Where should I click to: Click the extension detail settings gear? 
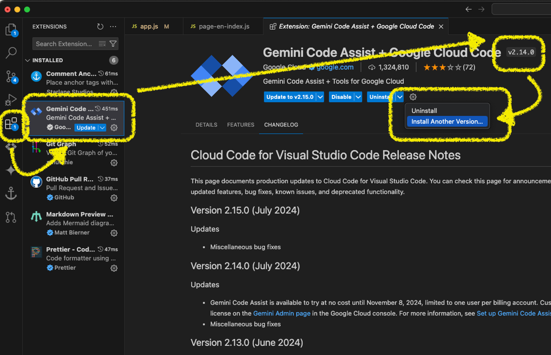click(x=413, y=97)
